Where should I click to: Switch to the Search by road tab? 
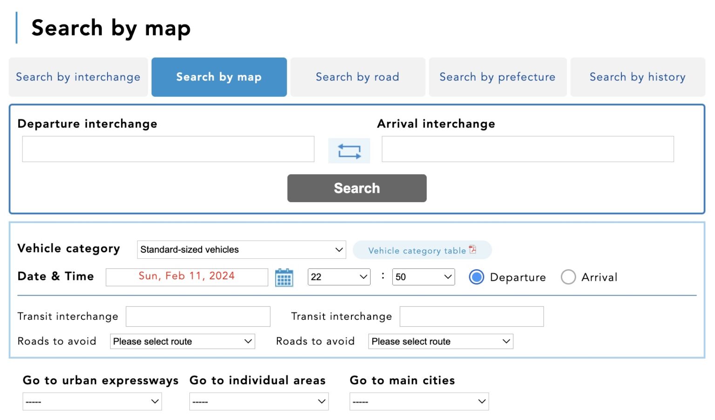pos(357,77)
